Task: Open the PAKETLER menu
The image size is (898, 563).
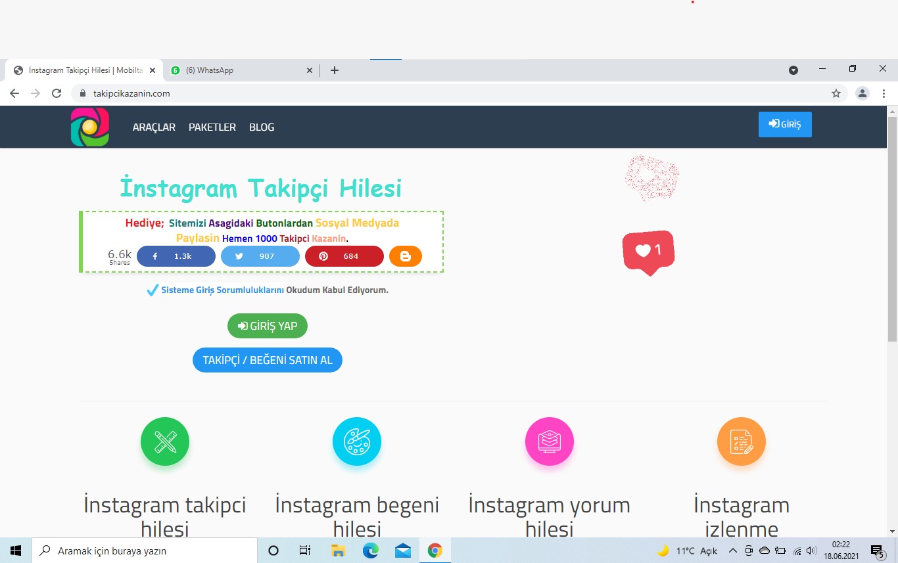Action: [x=212, y=127]
